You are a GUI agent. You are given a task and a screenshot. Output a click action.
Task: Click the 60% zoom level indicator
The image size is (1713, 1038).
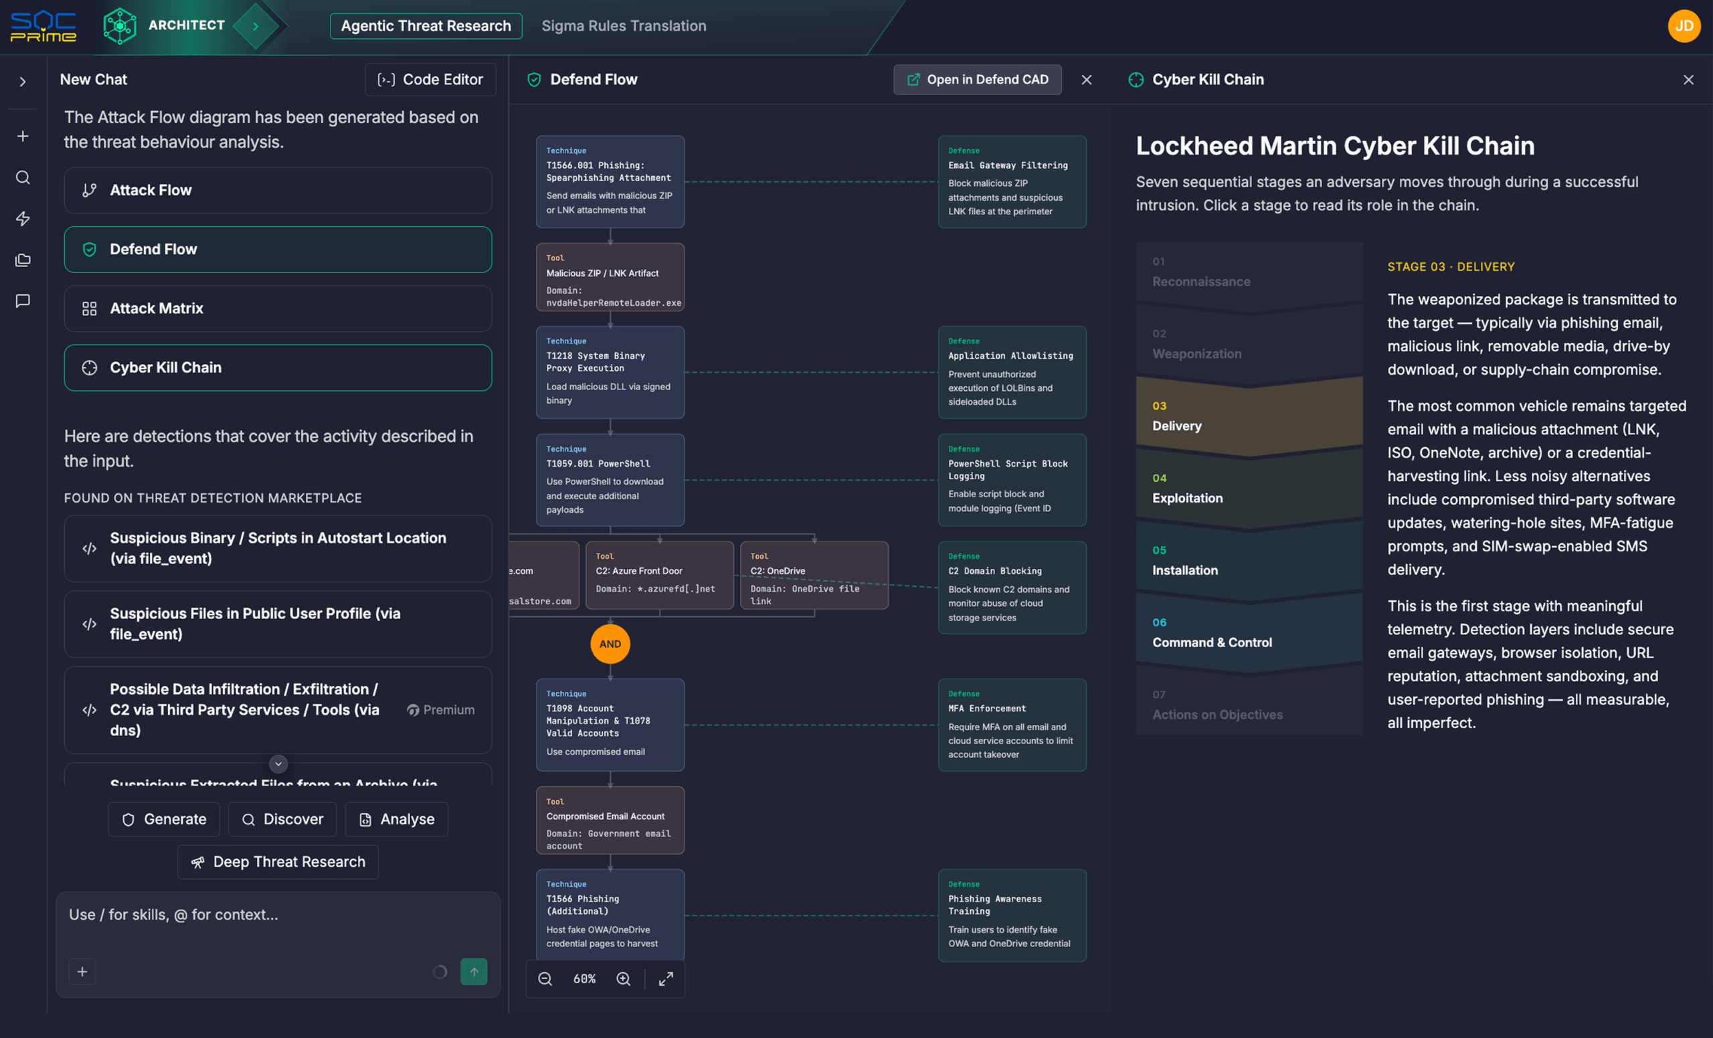[x=584, y=978]
